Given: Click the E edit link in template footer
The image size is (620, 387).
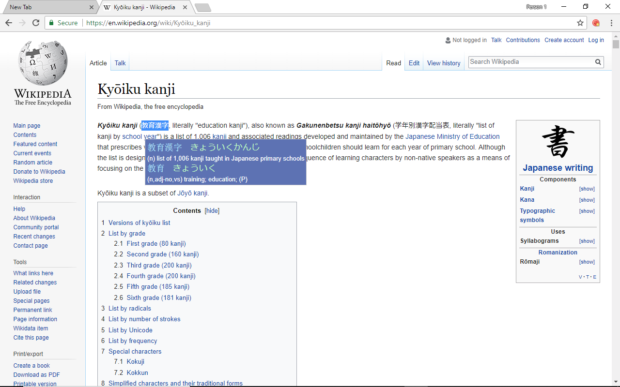Looking at the screenshot, I should coord(595,277).
